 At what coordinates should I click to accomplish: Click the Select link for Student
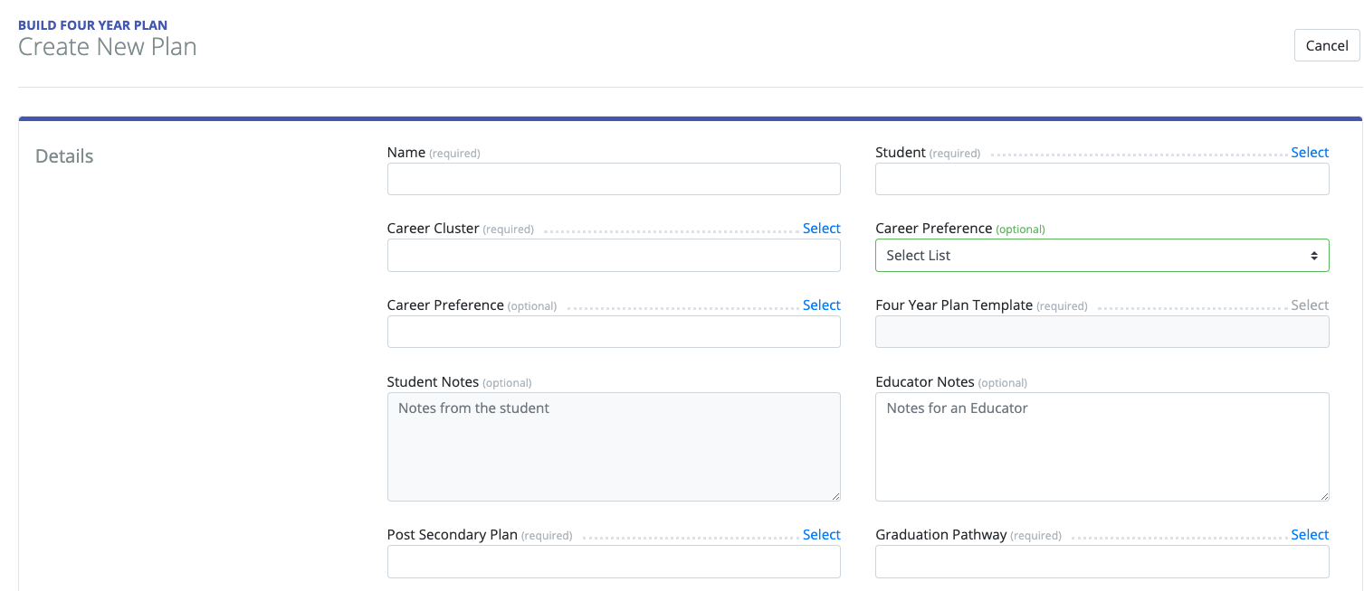click(x=1310, y=153)
